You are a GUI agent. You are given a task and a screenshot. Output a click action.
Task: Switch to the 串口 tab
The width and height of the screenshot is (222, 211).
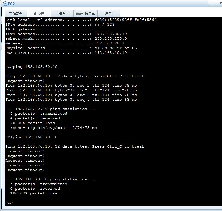click(x=109, y=14)
